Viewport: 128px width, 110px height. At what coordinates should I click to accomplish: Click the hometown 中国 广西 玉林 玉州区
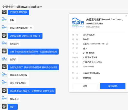pyautogui.click(x=92, y=62)
